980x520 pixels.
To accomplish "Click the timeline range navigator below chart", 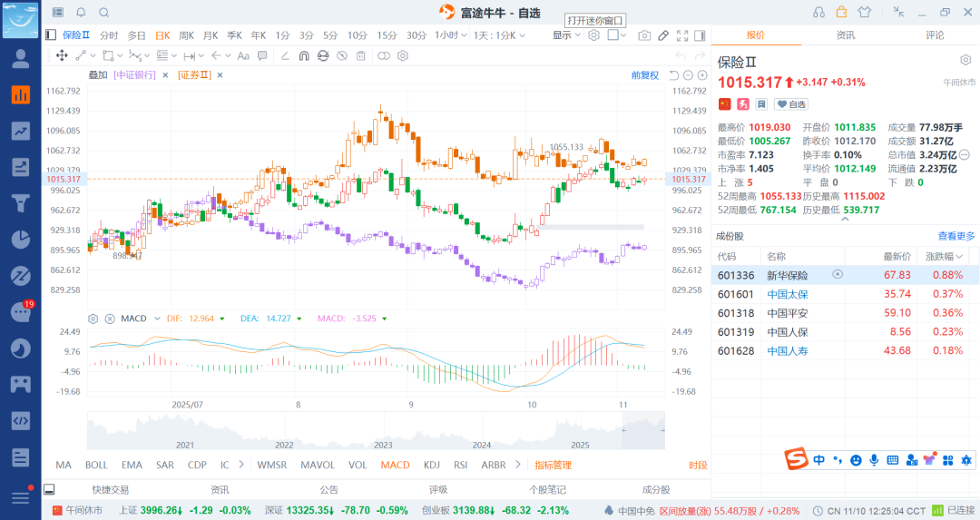I will (376, 430).
